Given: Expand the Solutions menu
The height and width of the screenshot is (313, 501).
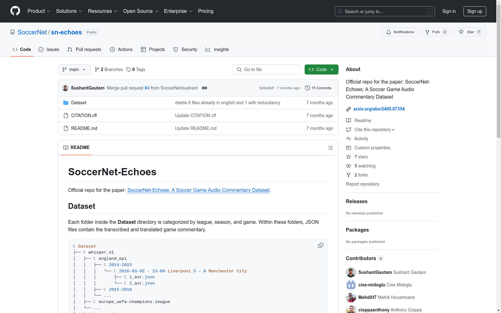Looking at the screenshot, I should coord(69,11).
